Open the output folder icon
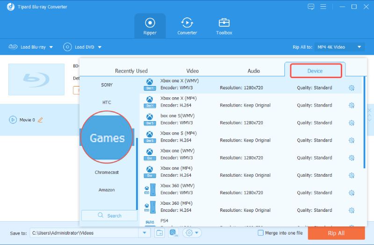The width and height of the screenshot is (374, 245). (159, 233)
